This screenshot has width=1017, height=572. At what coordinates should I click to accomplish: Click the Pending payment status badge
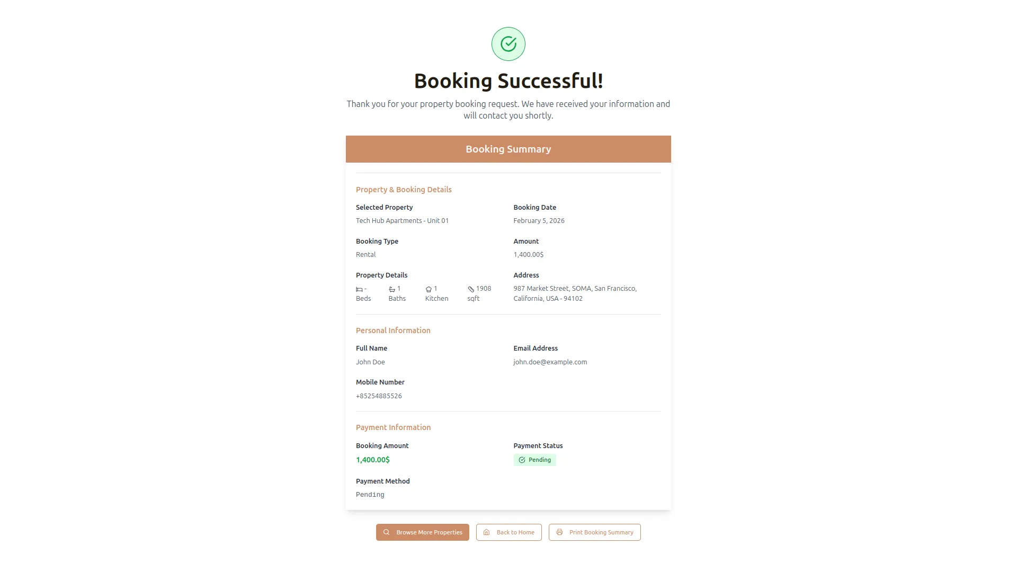[x=535, y=460]
